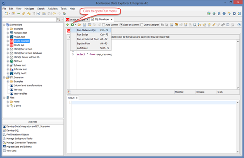Click the green plus add icon in SQL toolbar
Image resolution: width=244 pixels, height=158 pixels.
click(68, 25)
